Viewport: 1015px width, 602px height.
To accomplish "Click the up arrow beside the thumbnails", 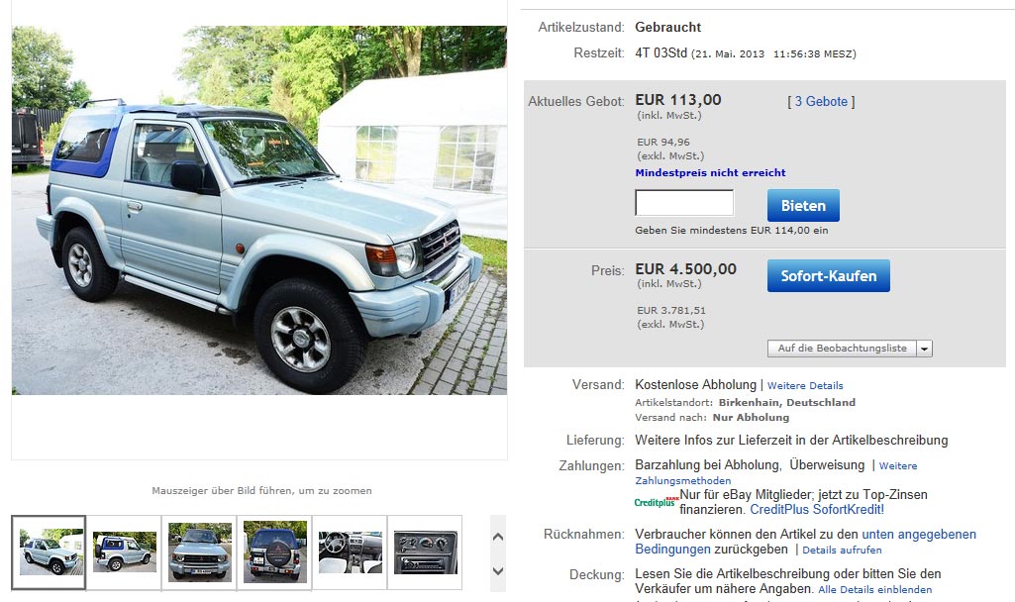I will (498, 537).
